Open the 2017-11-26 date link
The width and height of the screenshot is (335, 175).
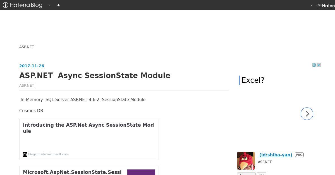click(32, 66)
